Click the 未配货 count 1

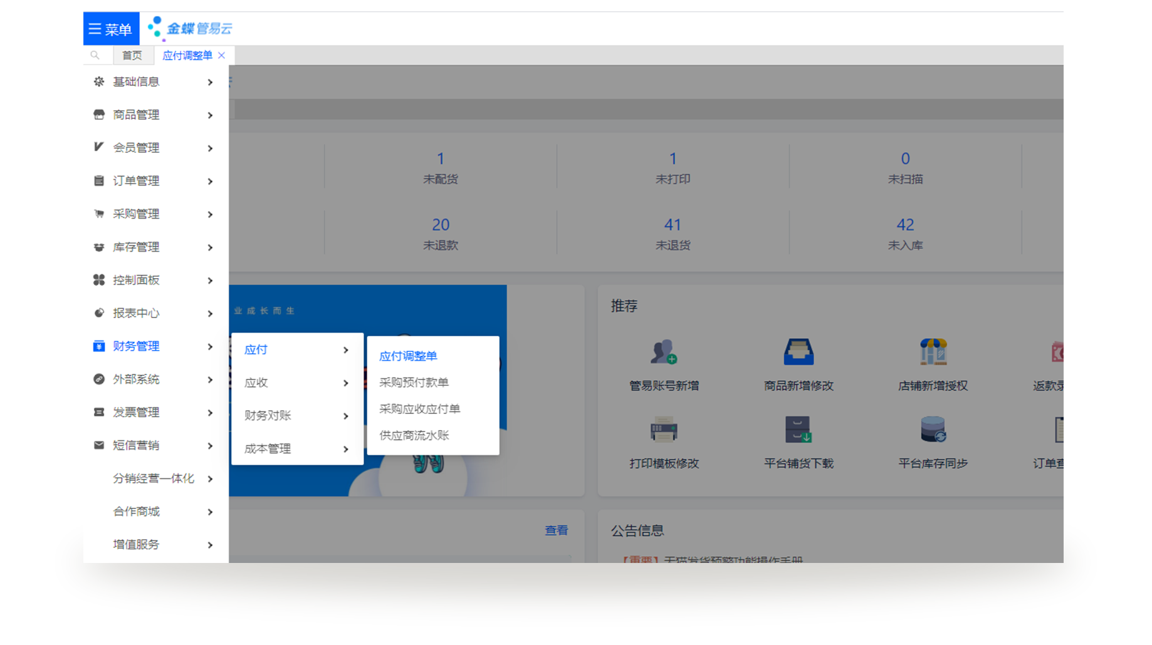coord(441,158)
